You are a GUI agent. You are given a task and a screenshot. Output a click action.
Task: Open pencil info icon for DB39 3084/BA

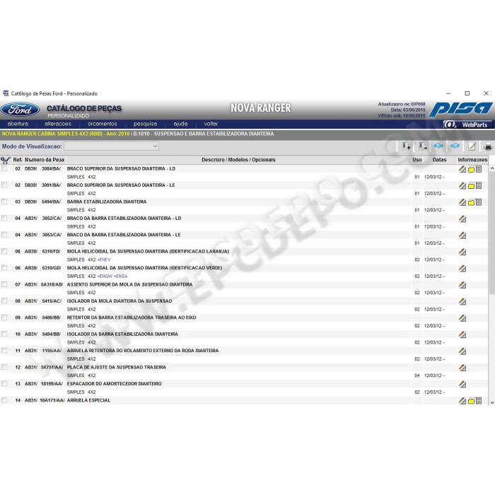462,169
